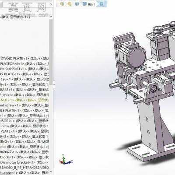The image size is (175, 175).
Task: Click the feature tree vertical scrollbar thumb
Action: tap(51, 52)
